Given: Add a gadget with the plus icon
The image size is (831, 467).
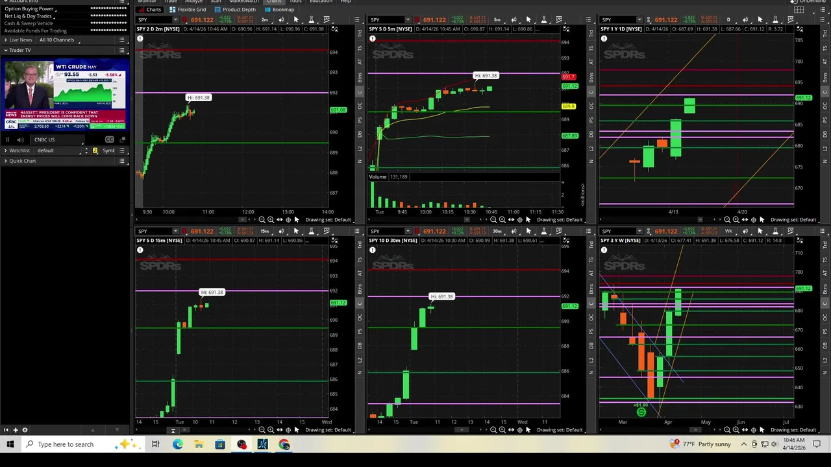Looking at the screenshot, I should (x=15, y=430).
